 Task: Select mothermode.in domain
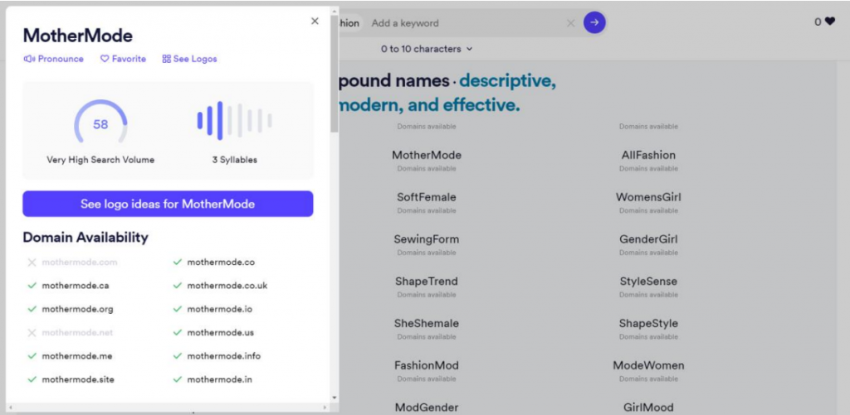(219, 380)
